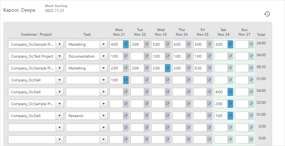Open Monday note icon beside 1:00 Dell entry
This screenshot has height=146, width=285.
click(x=126, y=80)
